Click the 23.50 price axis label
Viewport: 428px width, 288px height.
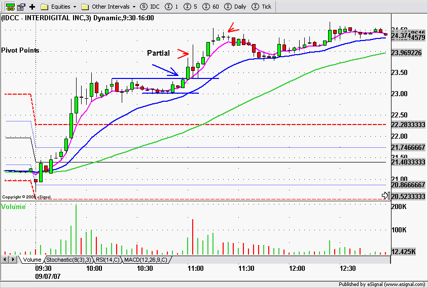(399, 73)
